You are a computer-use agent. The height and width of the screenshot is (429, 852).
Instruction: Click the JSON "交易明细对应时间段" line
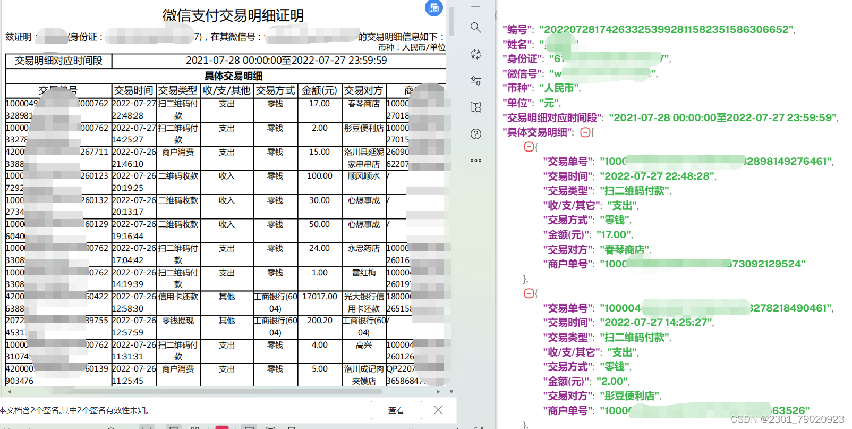(670, 118)
